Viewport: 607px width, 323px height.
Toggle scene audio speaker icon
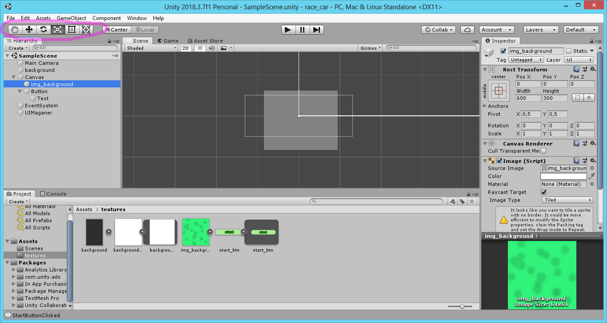pyautogui.click(x=212, y=48)
